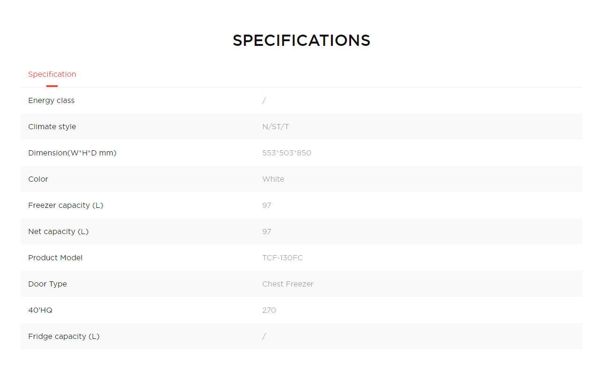This screenshot has height=367, width=610.
Task: Select the 97 value for Freezer capacity
Action: [267, 206]
